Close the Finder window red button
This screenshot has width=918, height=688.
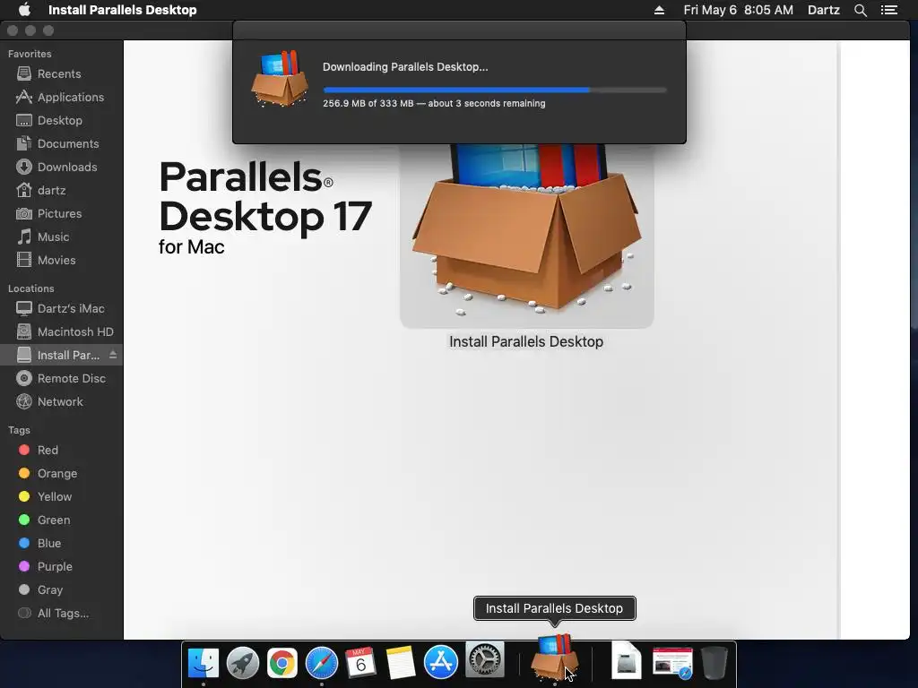13,30
